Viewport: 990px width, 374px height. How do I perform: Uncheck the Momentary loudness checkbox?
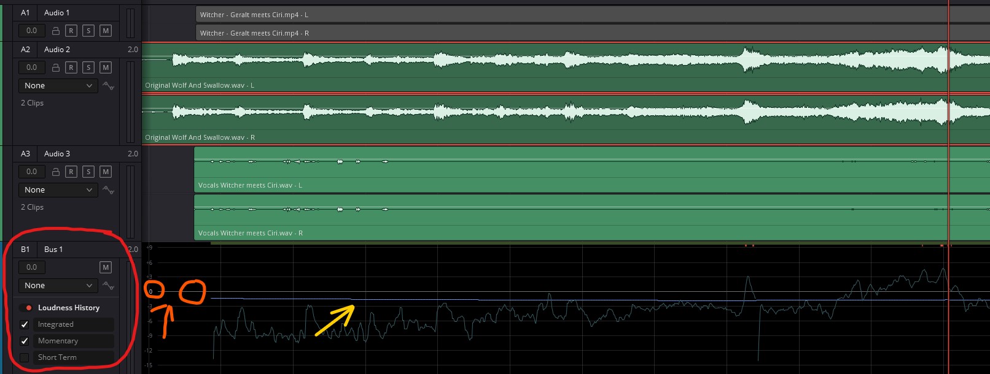click(25, 341)
